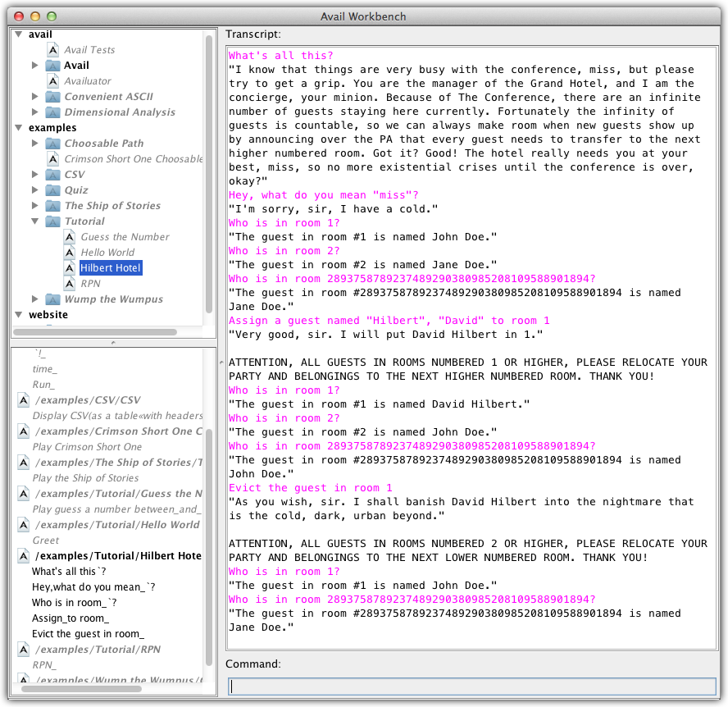728x707 pixels.
Task: Click icon beside /examples/Tutorial/Guess the N entry
Action: [x=24, y=493]
